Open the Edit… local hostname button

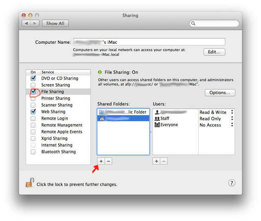(214, 52)
